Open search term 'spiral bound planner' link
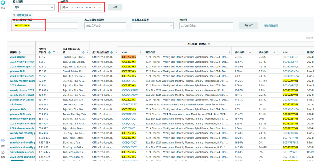The width and height of the screenshot is (314, 161). point(22,152)
